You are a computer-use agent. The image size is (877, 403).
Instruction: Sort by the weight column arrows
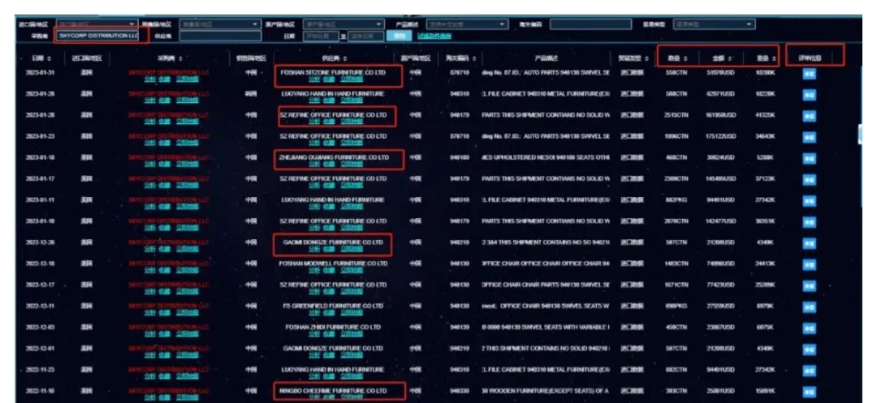[775, 58]
